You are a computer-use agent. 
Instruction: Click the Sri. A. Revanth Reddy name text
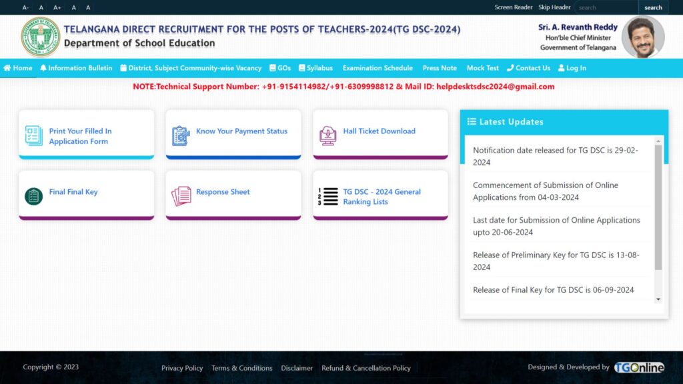(x=578, y=27)
